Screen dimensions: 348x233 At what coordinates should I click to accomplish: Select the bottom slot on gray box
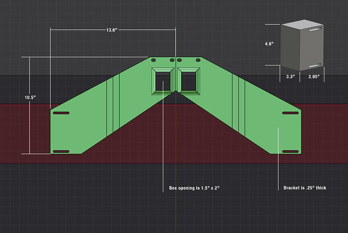click(x=315, y=66)
